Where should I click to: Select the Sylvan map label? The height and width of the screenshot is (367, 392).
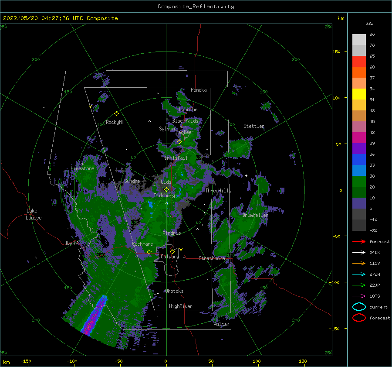167,129
